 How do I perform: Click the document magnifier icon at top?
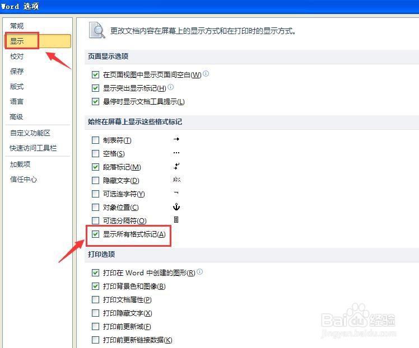pos(97,30)
